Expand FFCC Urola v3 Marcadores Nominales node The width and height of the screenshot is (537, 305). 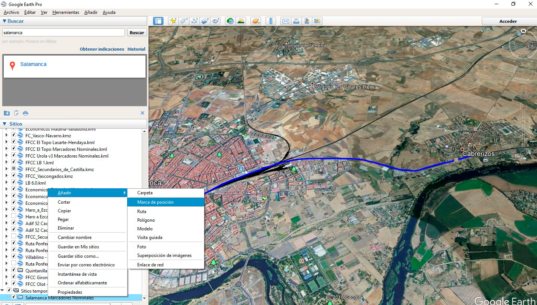tap(6, 156)
